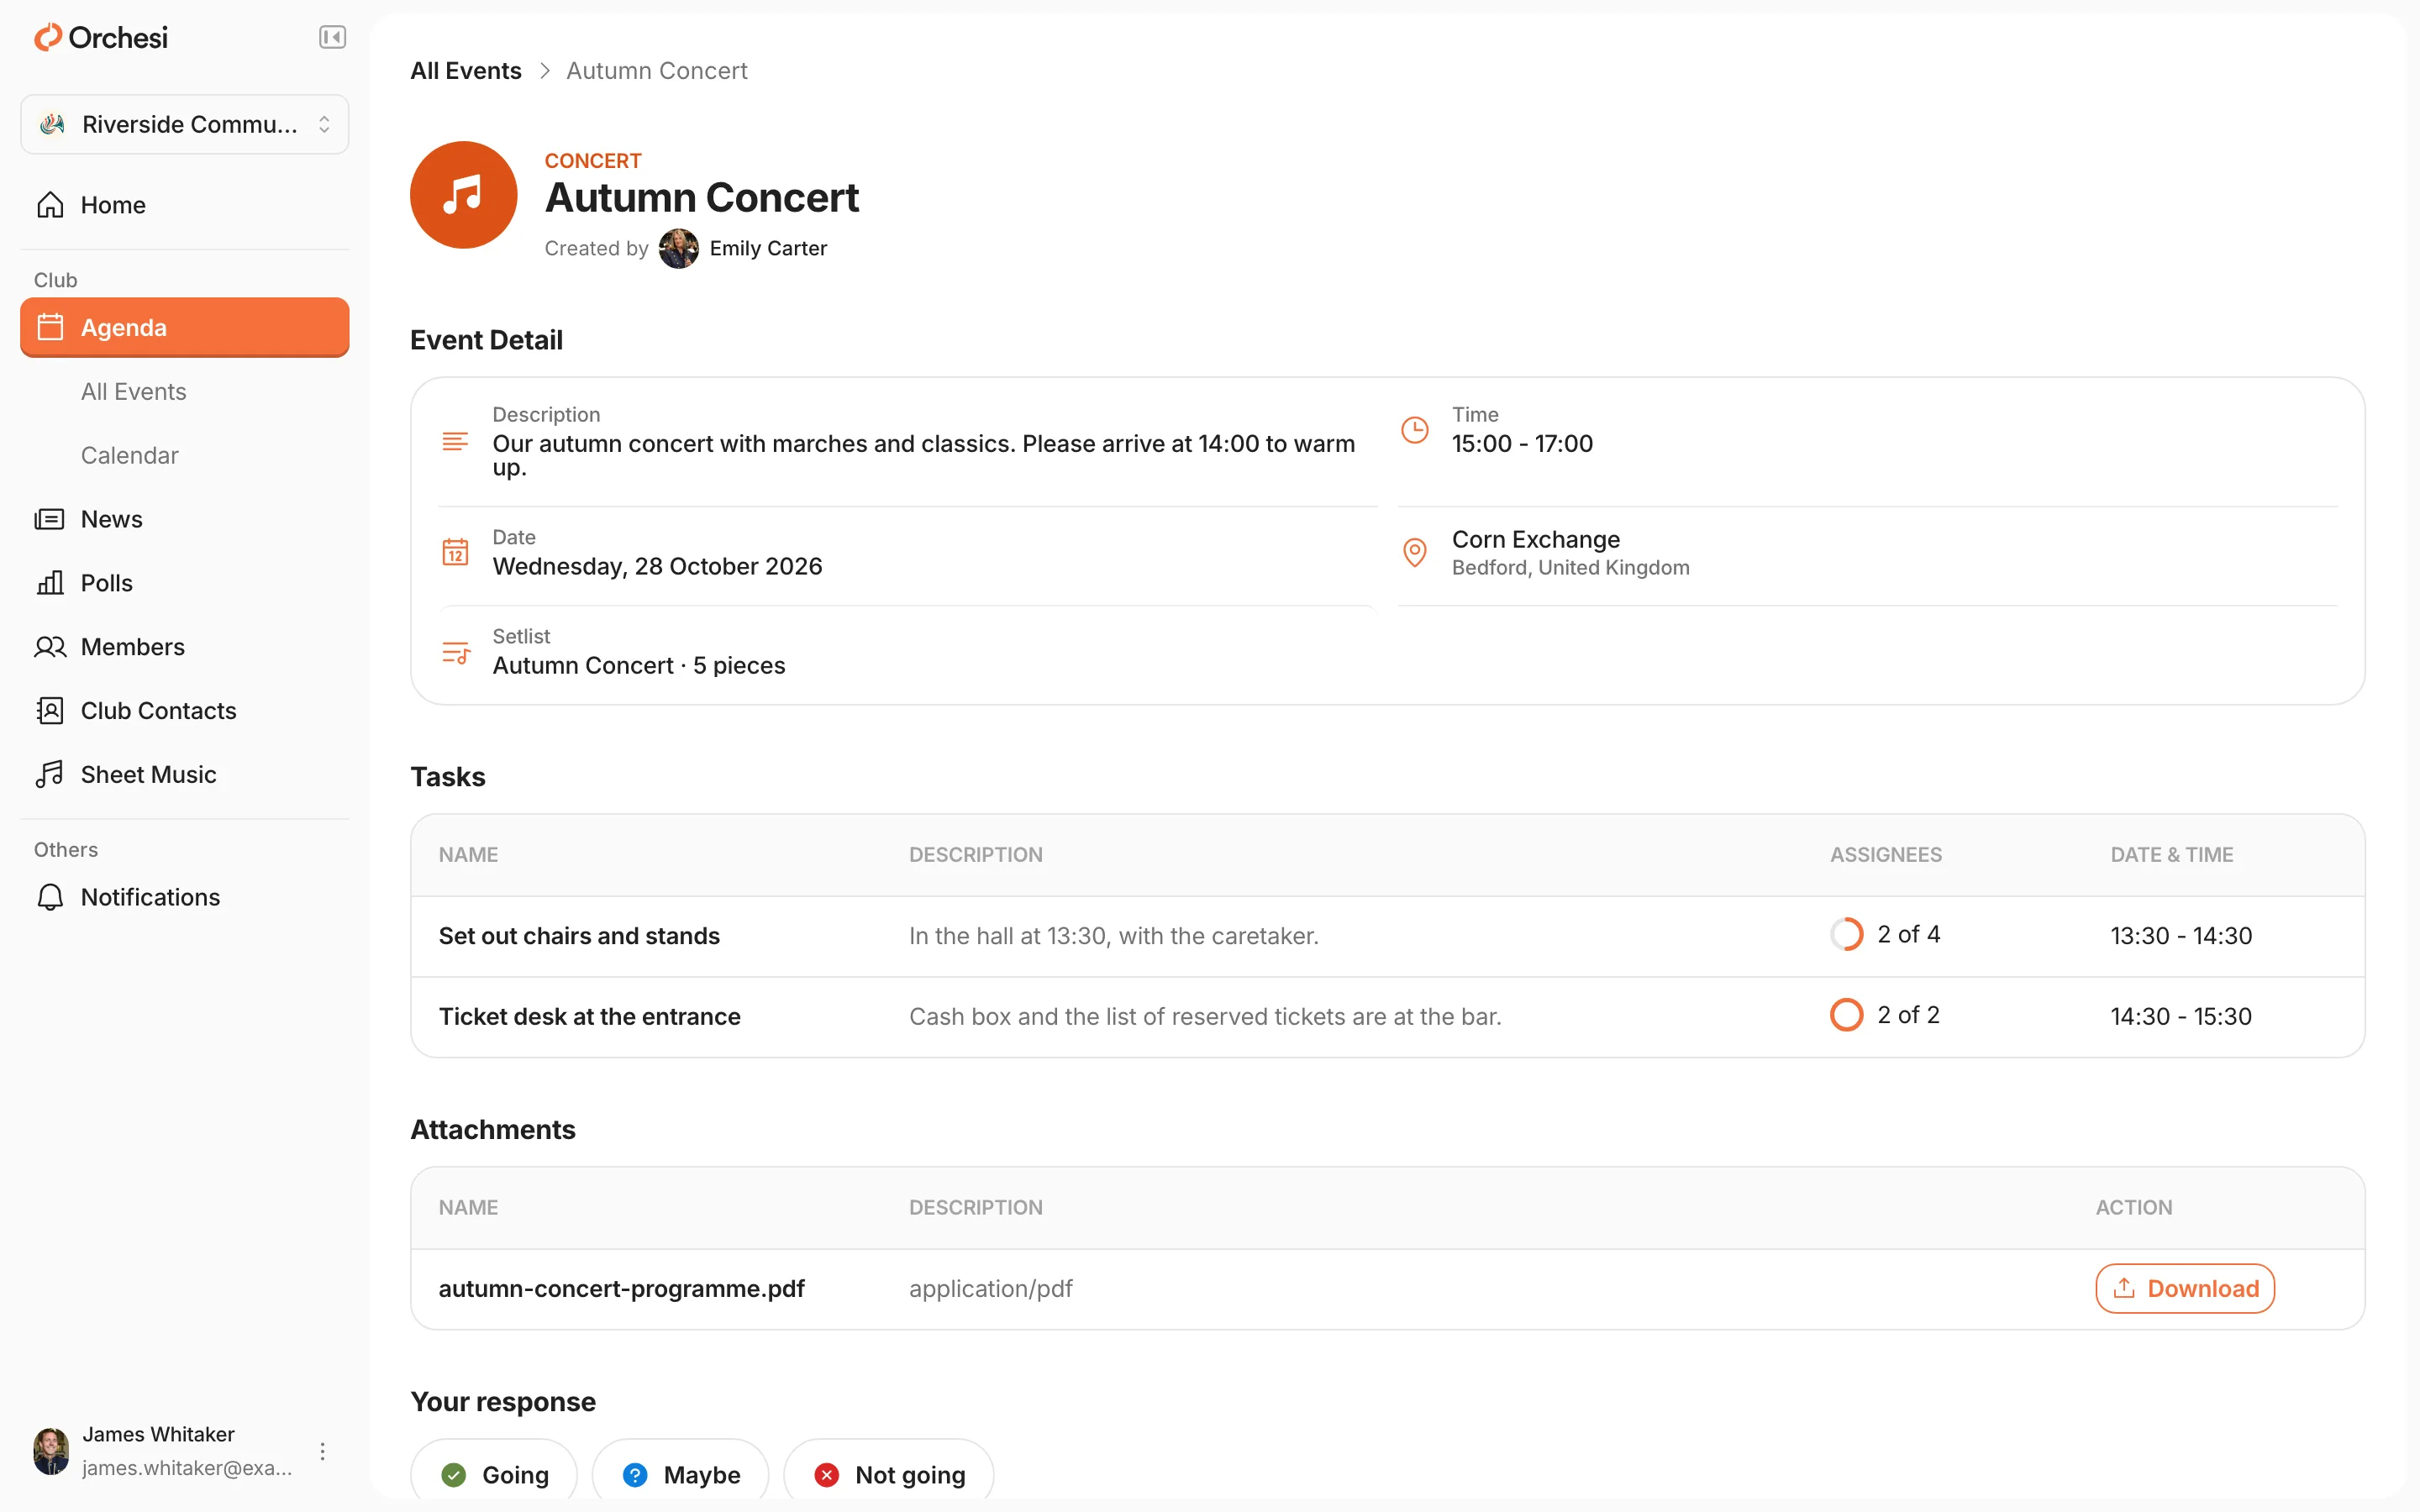
Task: Click the Time clock icon
Action: [x=1415, y=430]
